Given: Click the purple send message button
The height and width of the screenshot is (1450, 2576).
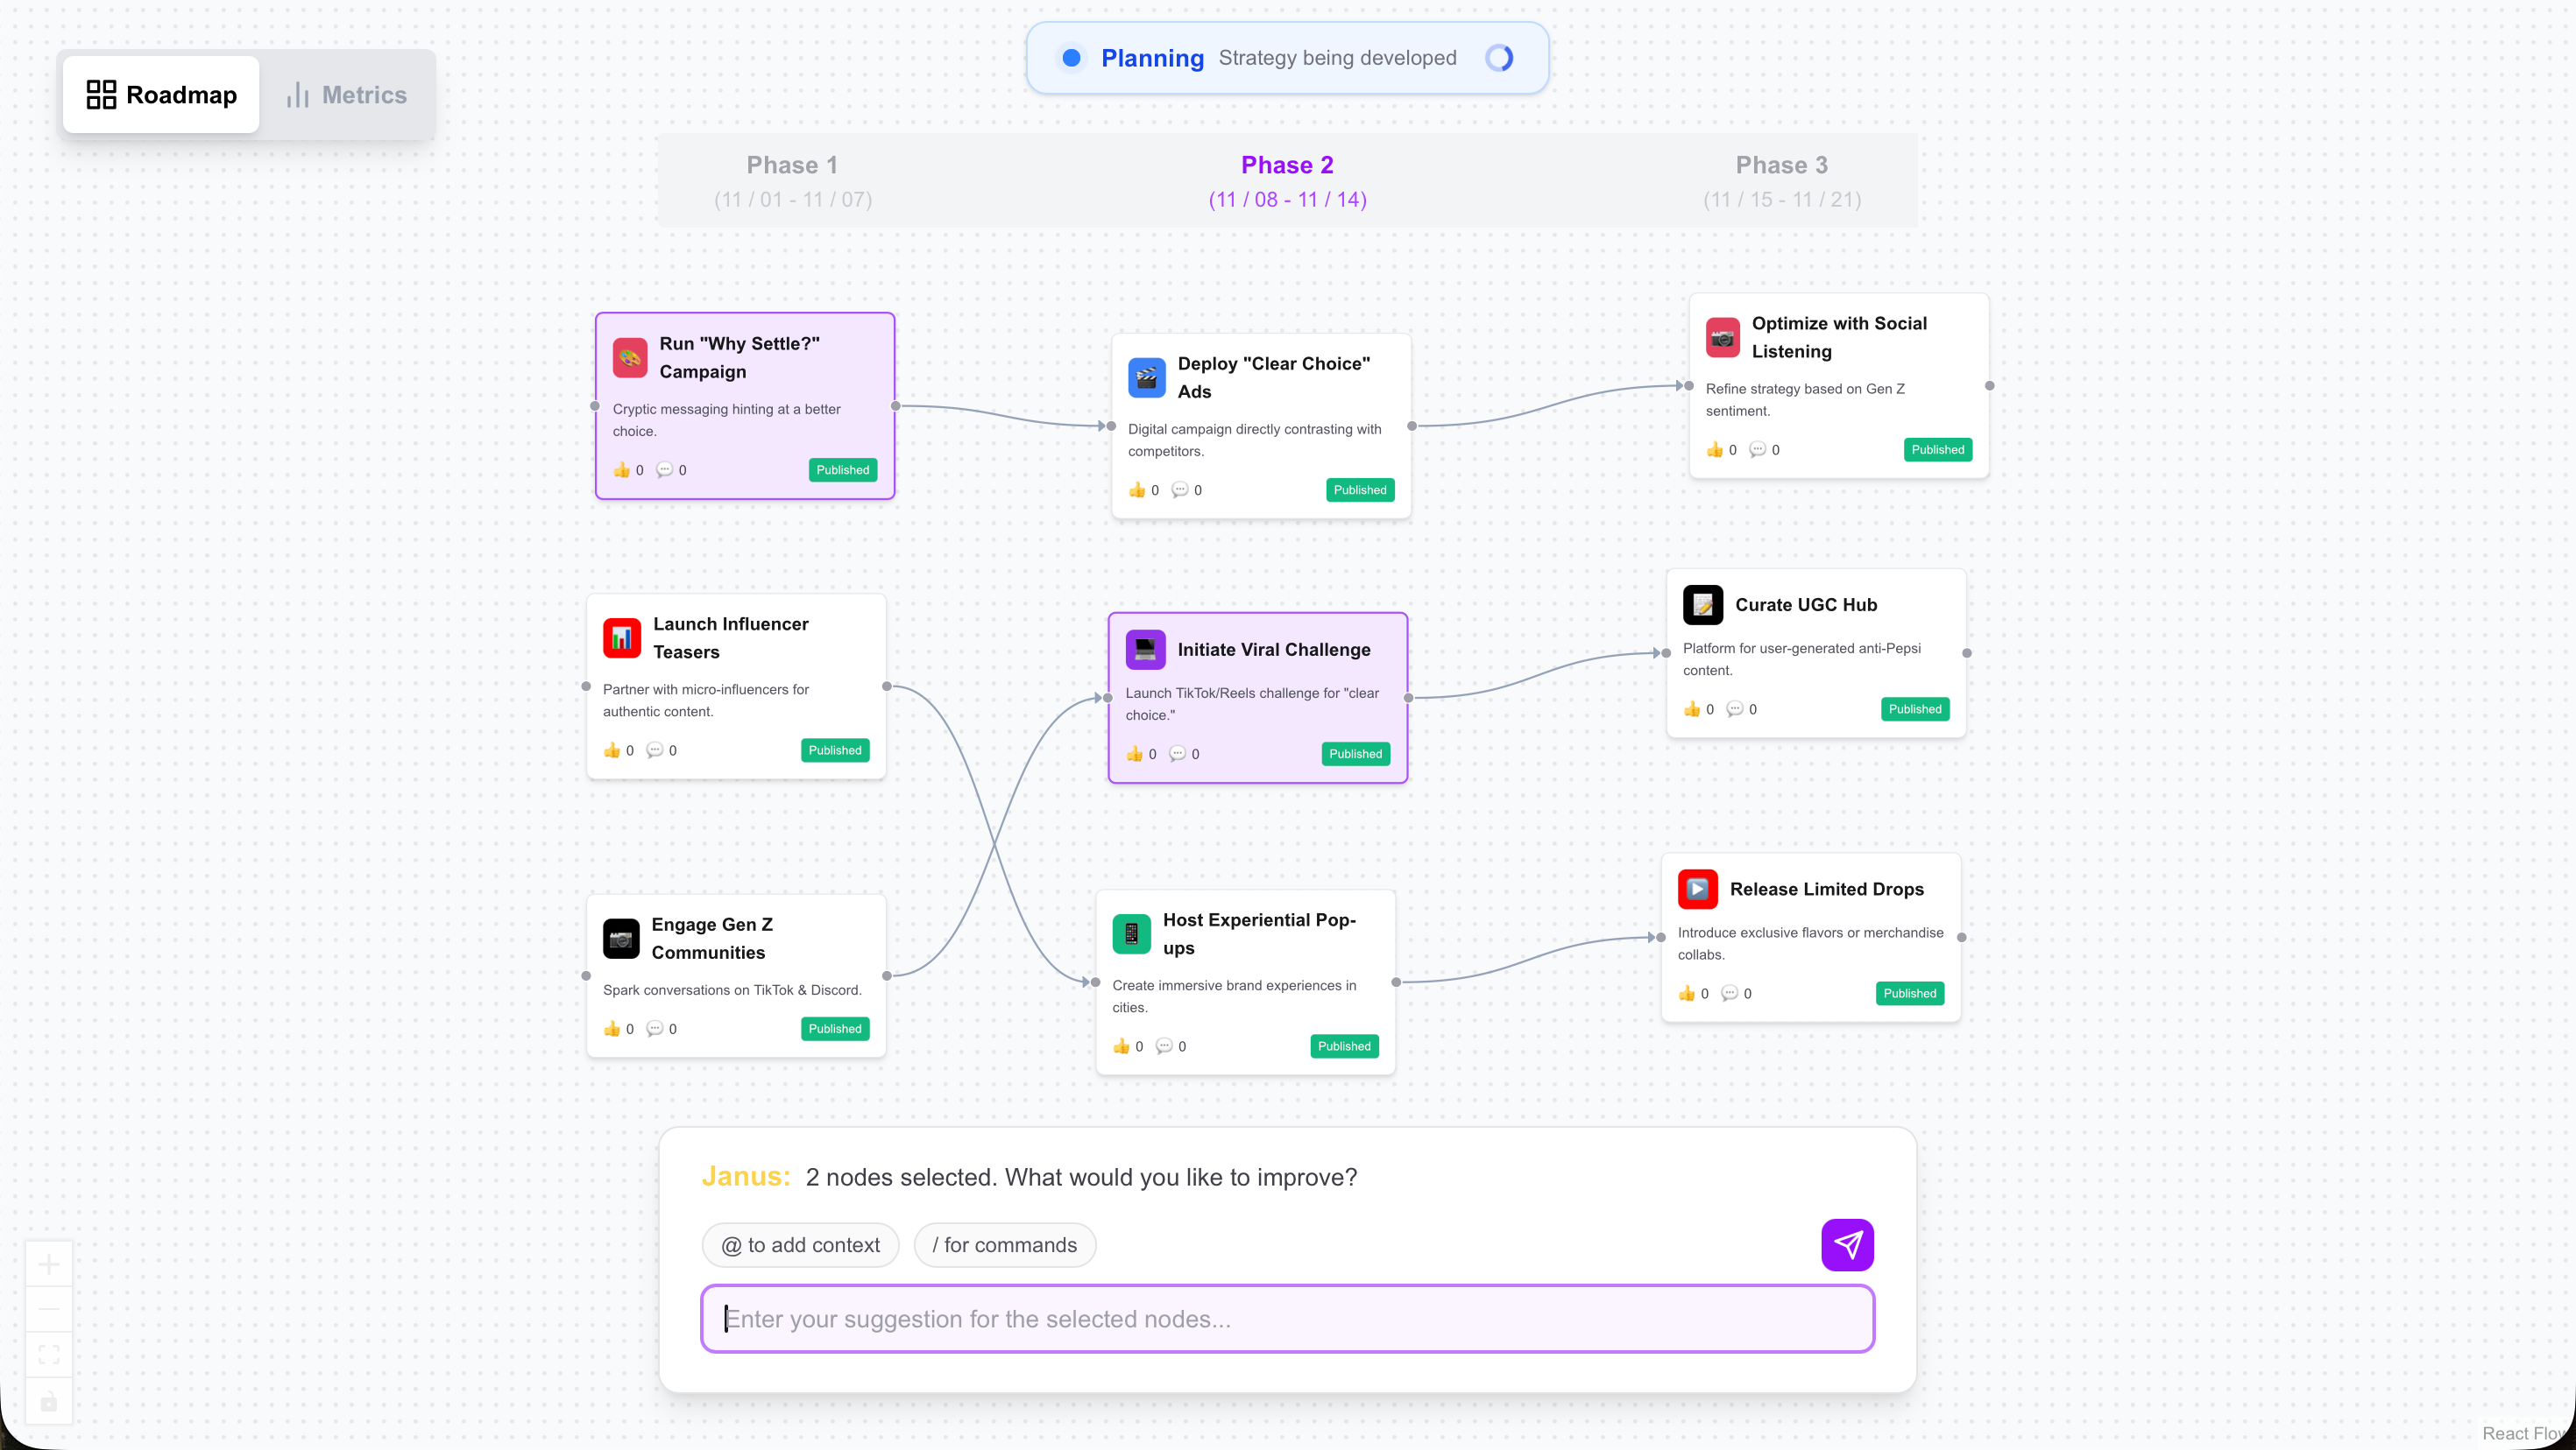Looking at the screenshot, I should 1846,1244.
